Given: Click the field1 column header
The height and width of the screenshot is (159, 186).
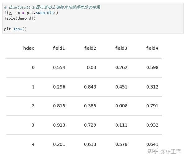Looking at the screenshot, I should [x=59, y=48].
